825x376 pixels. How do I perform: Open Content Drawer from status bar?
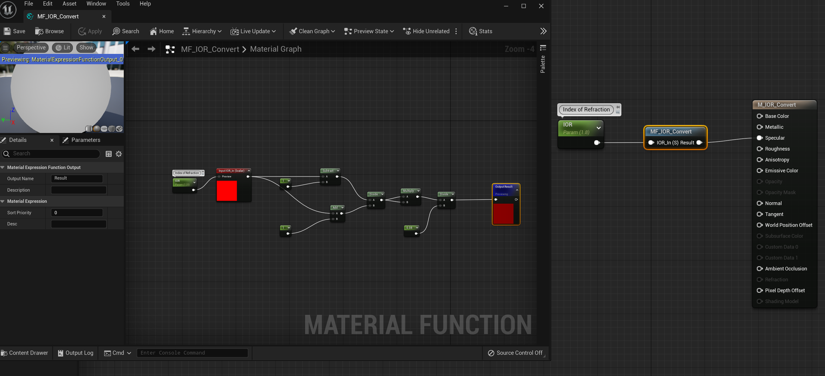[24, 353]
